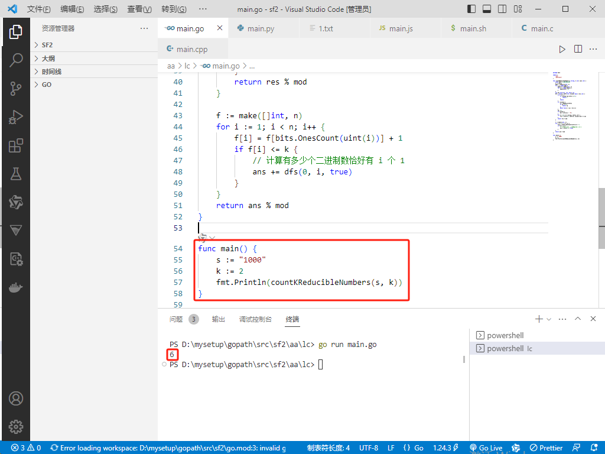The image size is (605, 454).
Task: Open the Explorer view in activity bar
Action: pyautogui.click(x=16, y=32)
